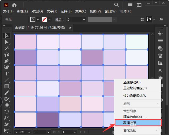This screenshot has width=169, height=135.
Task: Select the Type tool
Action: point(7,74)
